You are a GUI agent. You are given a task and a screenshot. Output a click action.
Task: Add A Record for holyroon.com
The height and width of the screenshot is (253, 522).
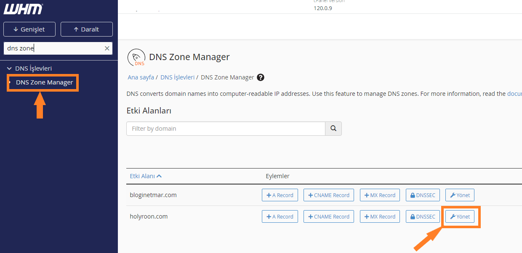[280, 216]
